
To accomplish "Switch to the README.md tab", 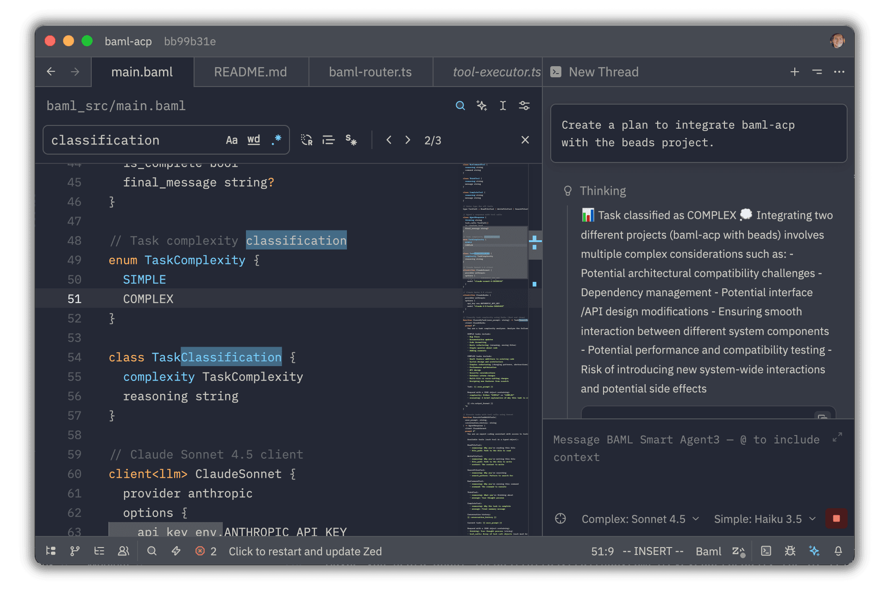I will tap(250, 72).
